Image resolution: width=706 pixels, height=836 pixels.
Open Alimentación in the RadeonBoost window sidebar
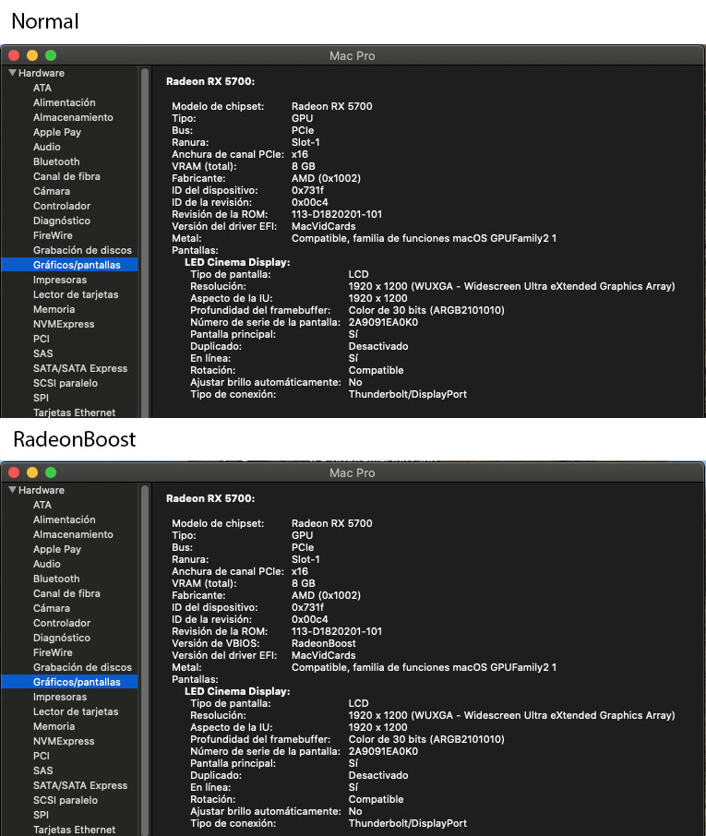[64, 520]
